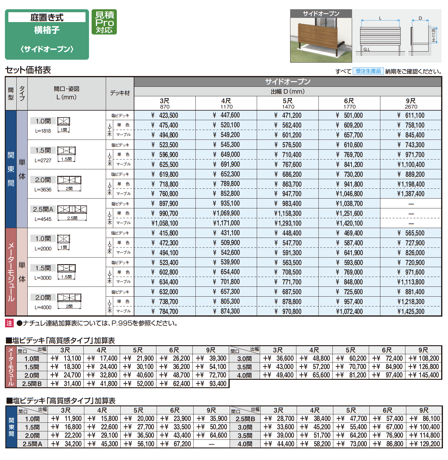
Task: Click the デッキ材 column header
Action: (120, 93)
